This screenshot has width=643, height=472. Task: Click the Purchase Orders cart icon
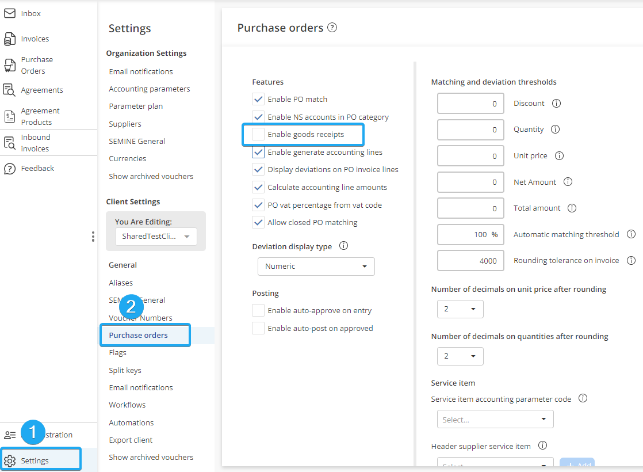pos(10,65)
